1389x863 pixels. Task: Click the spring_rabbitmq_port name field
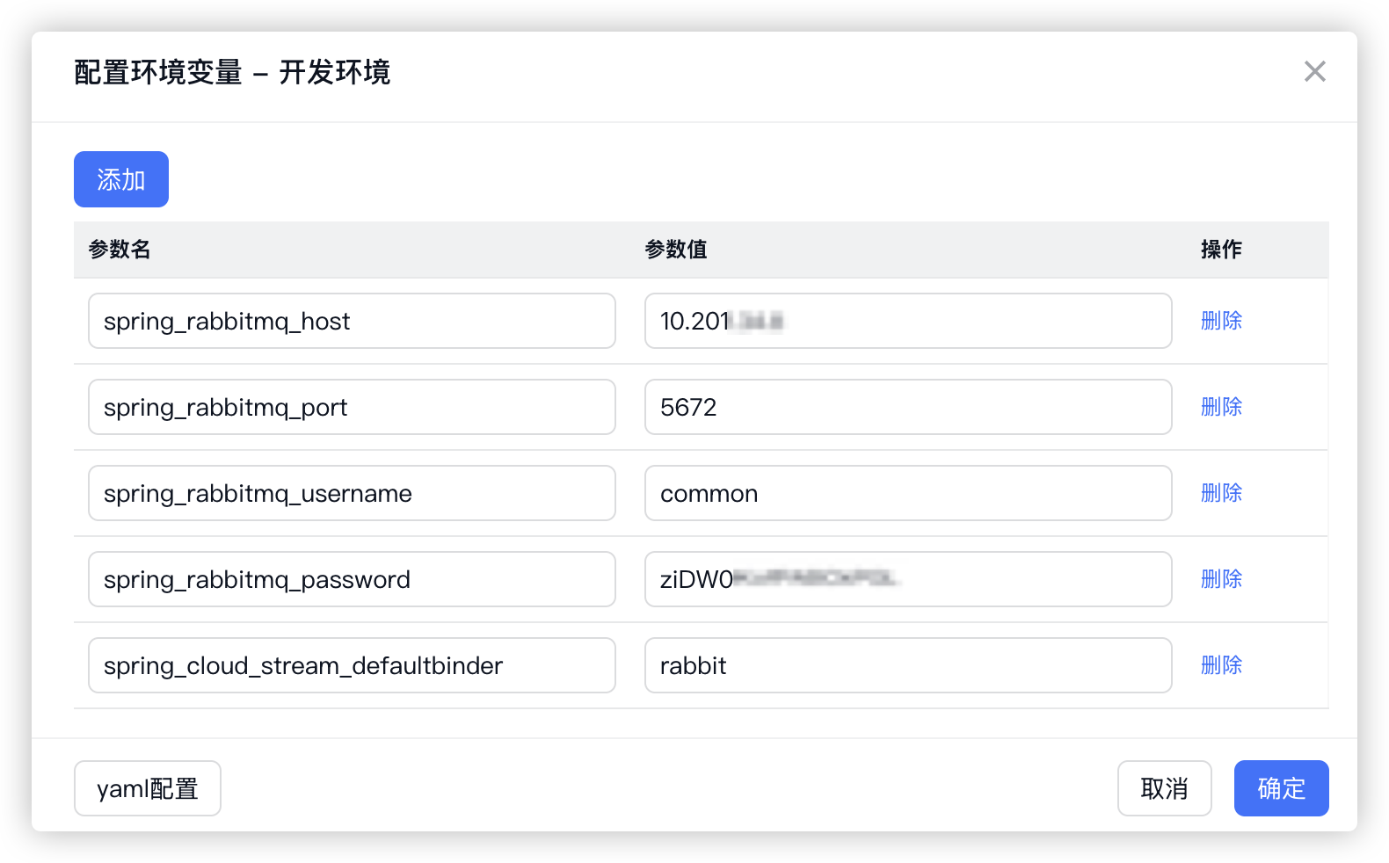(351, 407)
